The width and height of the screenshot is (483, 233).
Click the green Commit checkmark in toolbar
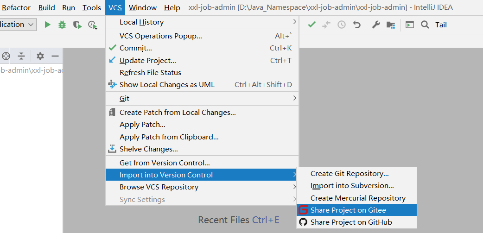(x=312, y=25)
